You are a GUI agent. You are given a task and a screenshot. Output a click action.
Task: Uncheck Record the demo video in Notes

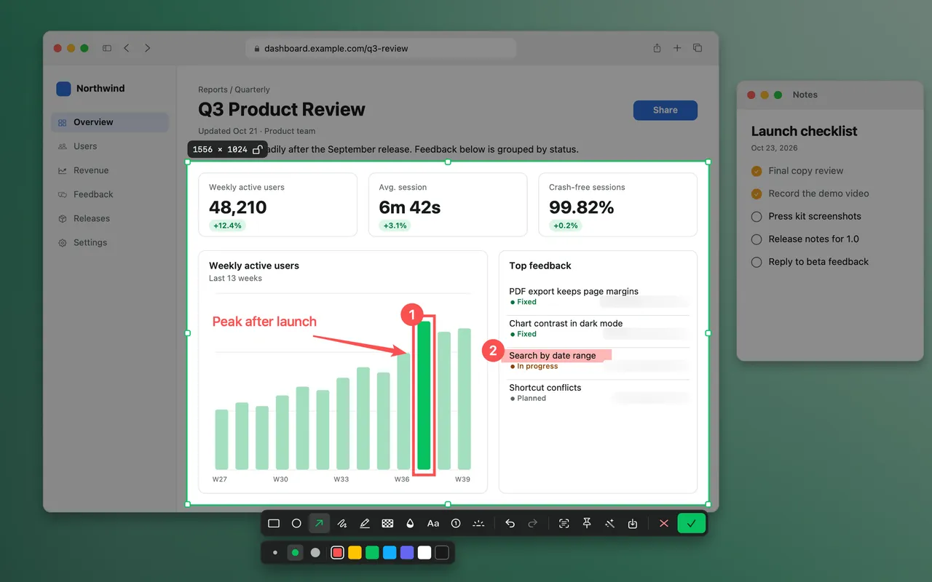(757, 194)
